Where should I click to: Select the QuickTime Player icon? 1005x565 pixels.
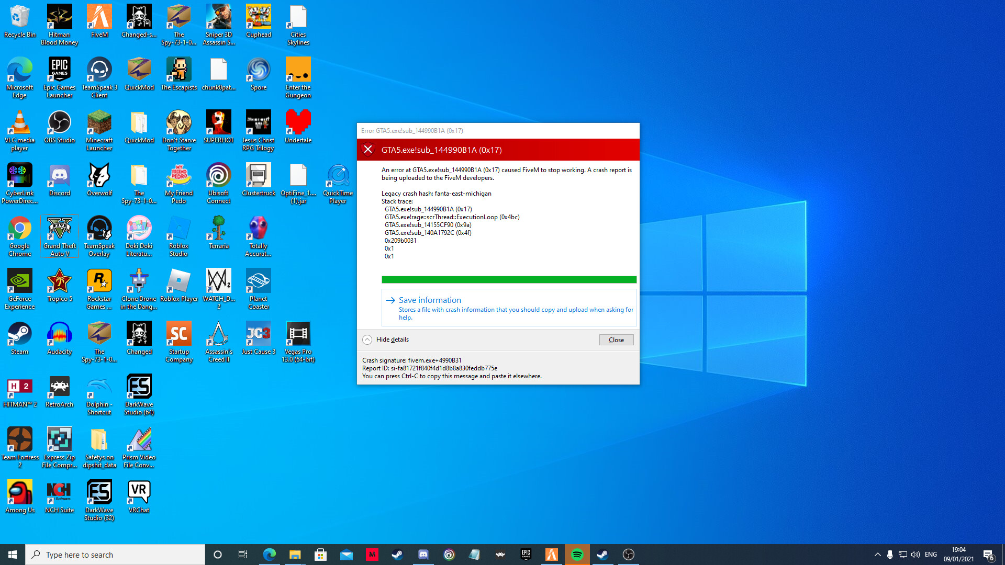pyautogui.click(x=338, y=184)
